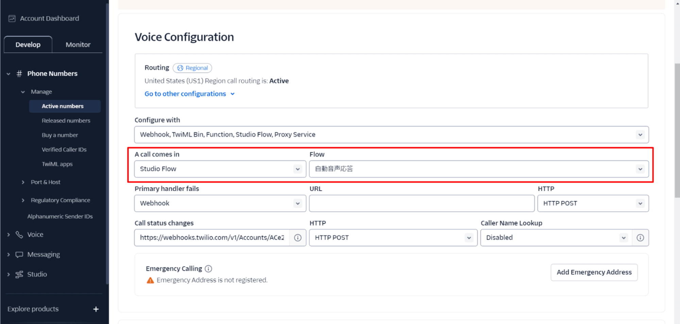Switch to the Monitor tab
The width and height of the screenshot is (680, 324).
pyautogui.click(x=78, y=44)
